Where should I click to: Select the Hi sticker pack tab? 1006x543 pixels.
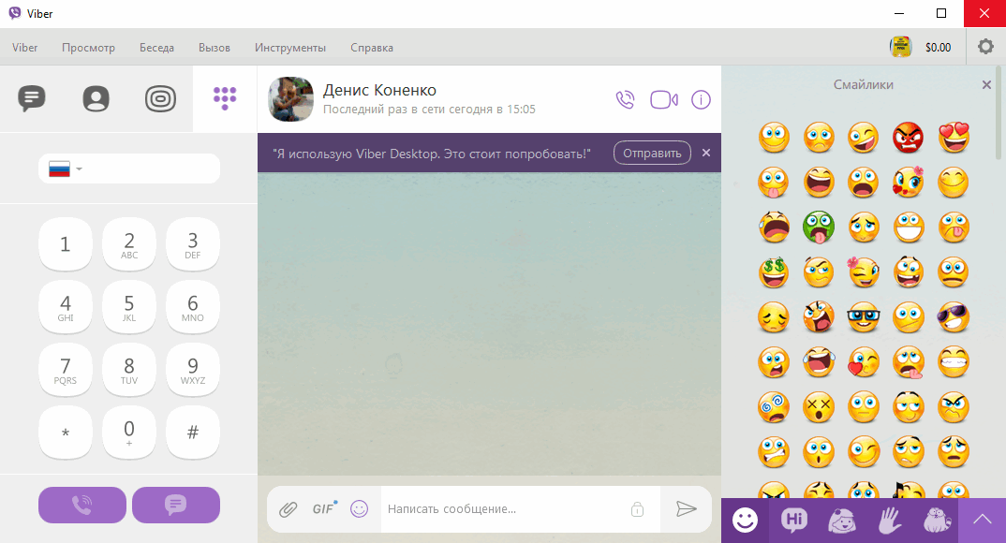(x=793, y=520)
